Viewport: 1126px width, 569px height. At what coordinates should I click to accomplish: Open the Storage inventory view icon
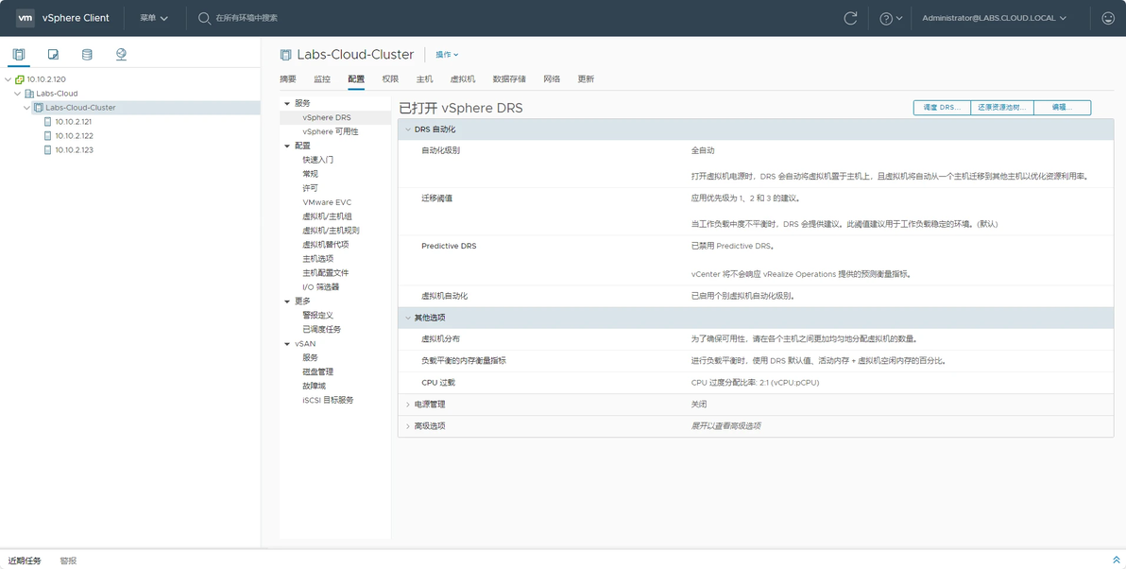[x=87, y=54]
